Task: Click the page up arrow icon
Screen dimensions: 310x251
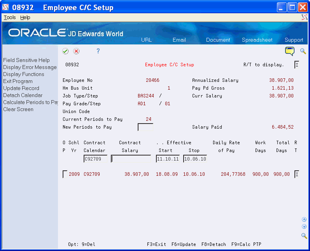Action: pos(304,219)
